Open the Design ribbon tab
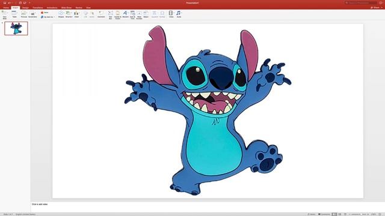 point(25,8)
